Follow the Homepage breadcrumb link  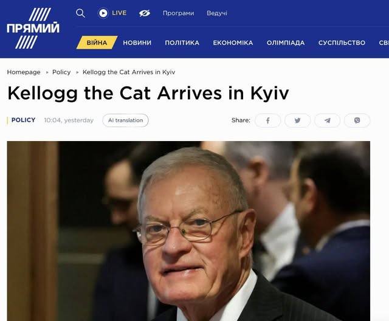click(x=24, y=72)
